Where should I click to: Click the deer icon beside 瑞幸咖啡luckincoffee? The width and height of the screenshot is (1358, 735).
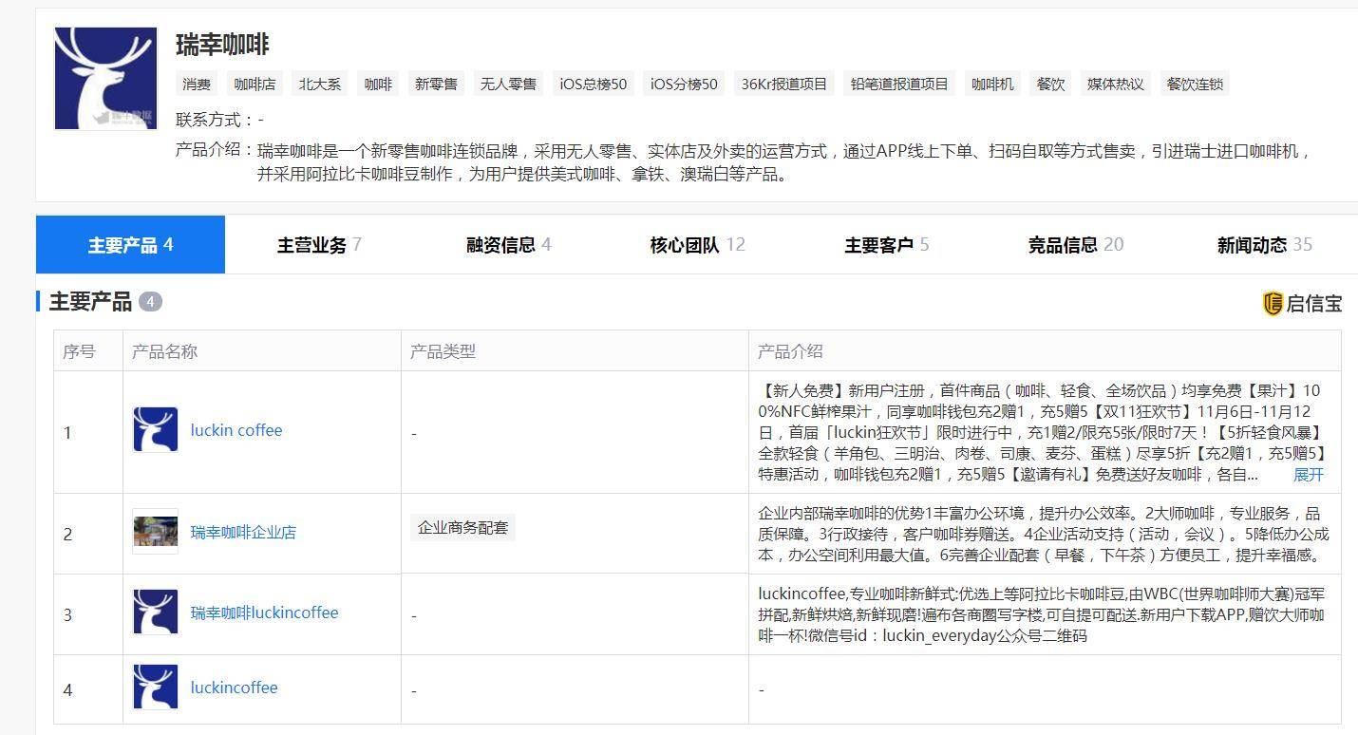tap(155, 612)
